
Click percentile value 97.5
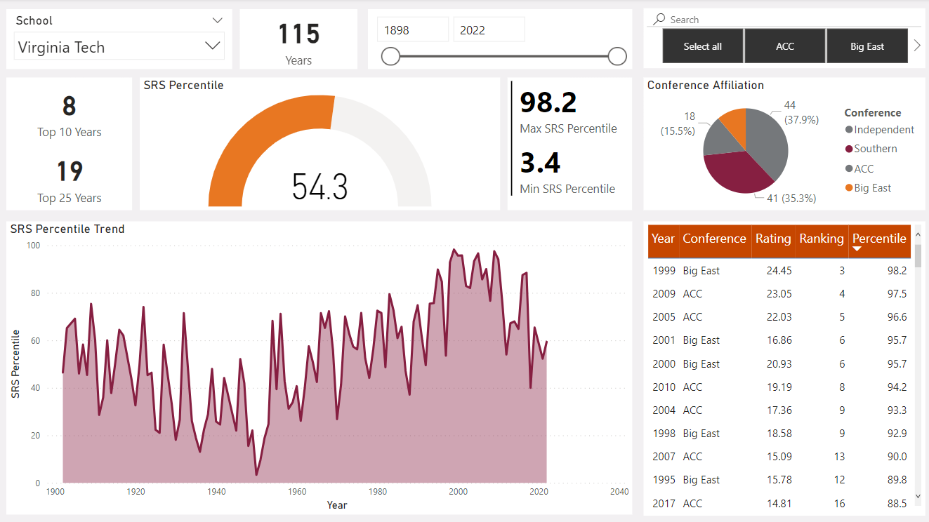pyautogui.click(x=897, y=293)
